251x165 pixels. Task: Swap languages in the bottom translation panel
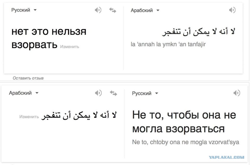point(113,93)
